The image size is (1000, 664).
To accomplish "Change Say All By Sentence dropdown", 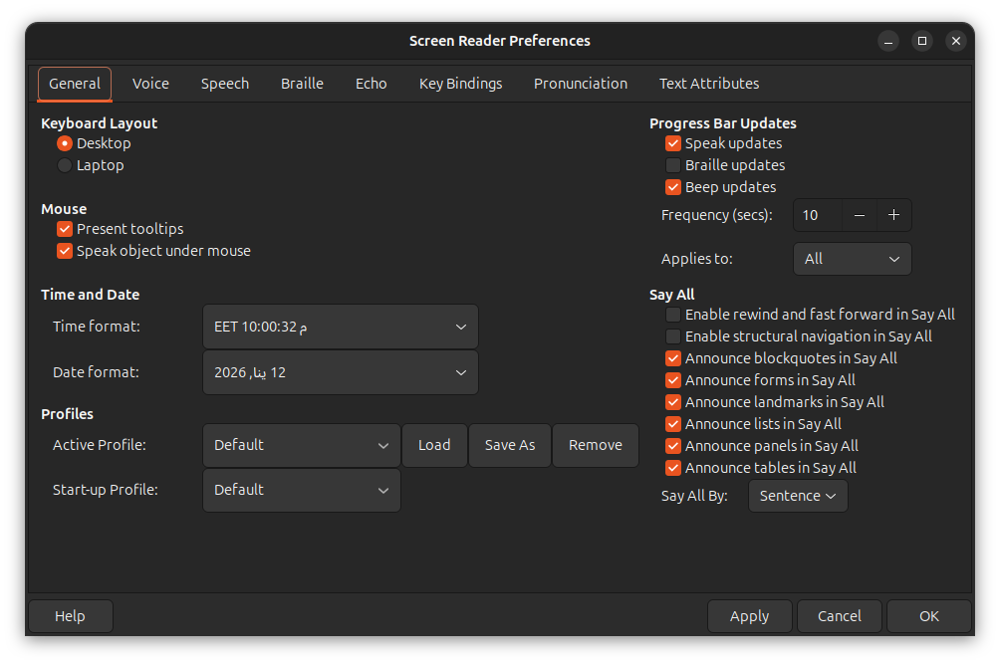I will [x=797, y=496].
